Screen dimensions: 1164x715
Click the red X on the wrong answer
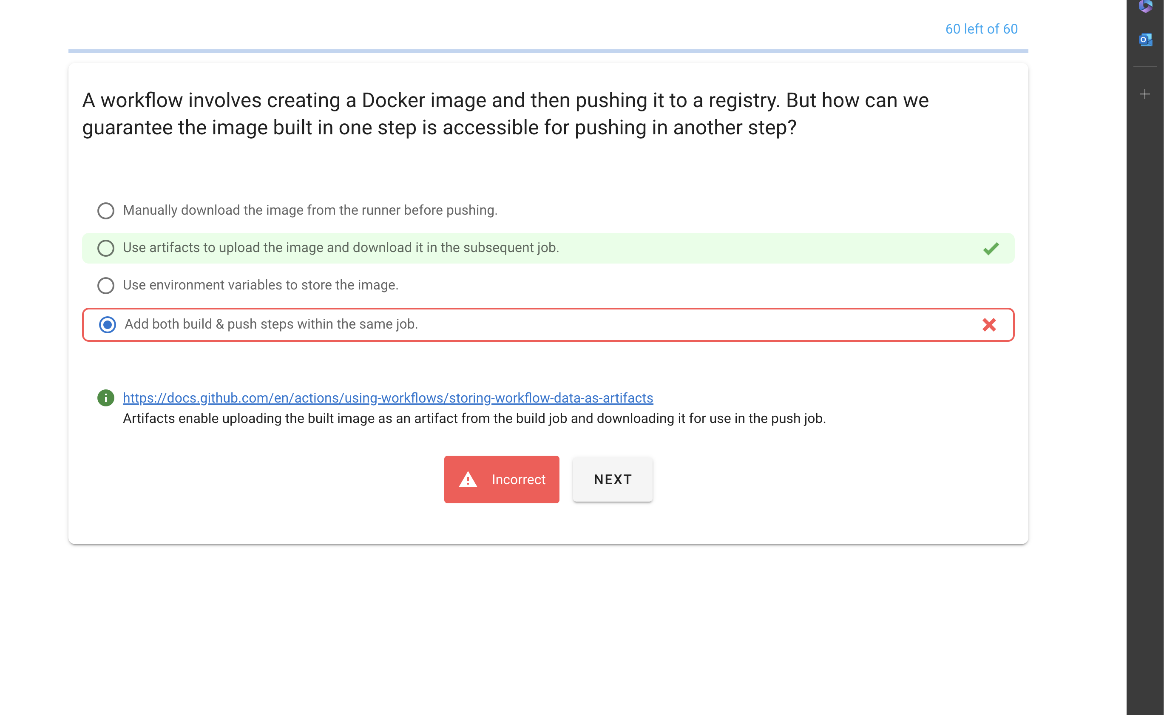pos(989,325)
